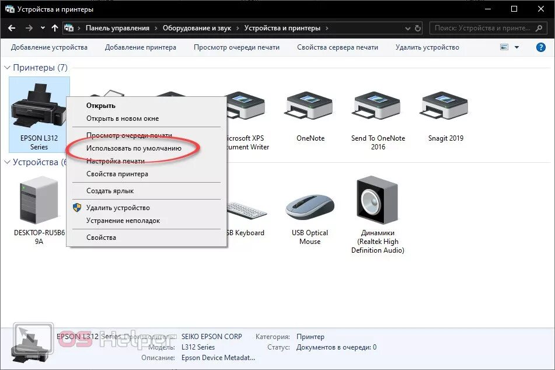Click the Принтер category value
The image size is (555, 370).
[x=310, y=336]
